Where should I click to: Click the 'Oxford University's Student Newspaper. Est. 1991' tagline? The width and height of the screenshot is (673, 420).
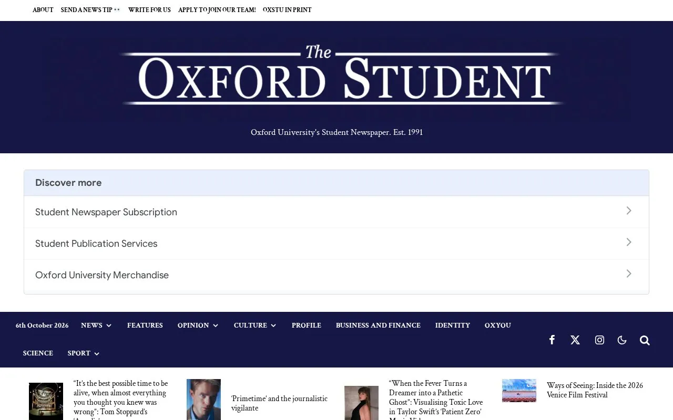pyautogui.click(x=336, y=132)
